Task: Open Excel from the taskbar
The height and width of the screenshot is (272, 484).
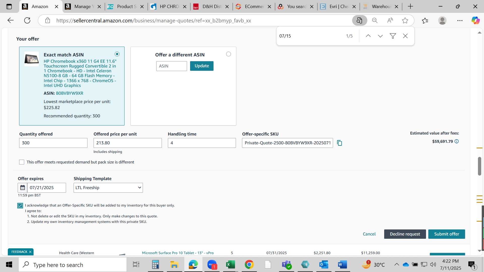Action: (230, 265)
